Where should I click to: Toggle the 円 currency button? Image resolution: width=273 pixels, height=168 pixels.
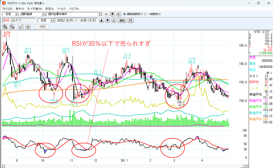131,20
